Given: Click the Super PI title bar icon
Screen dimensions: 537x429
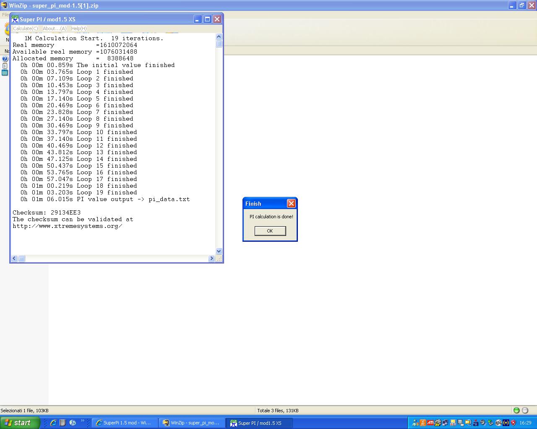Looking at the screenshot, I should click(x=15, y=19).
